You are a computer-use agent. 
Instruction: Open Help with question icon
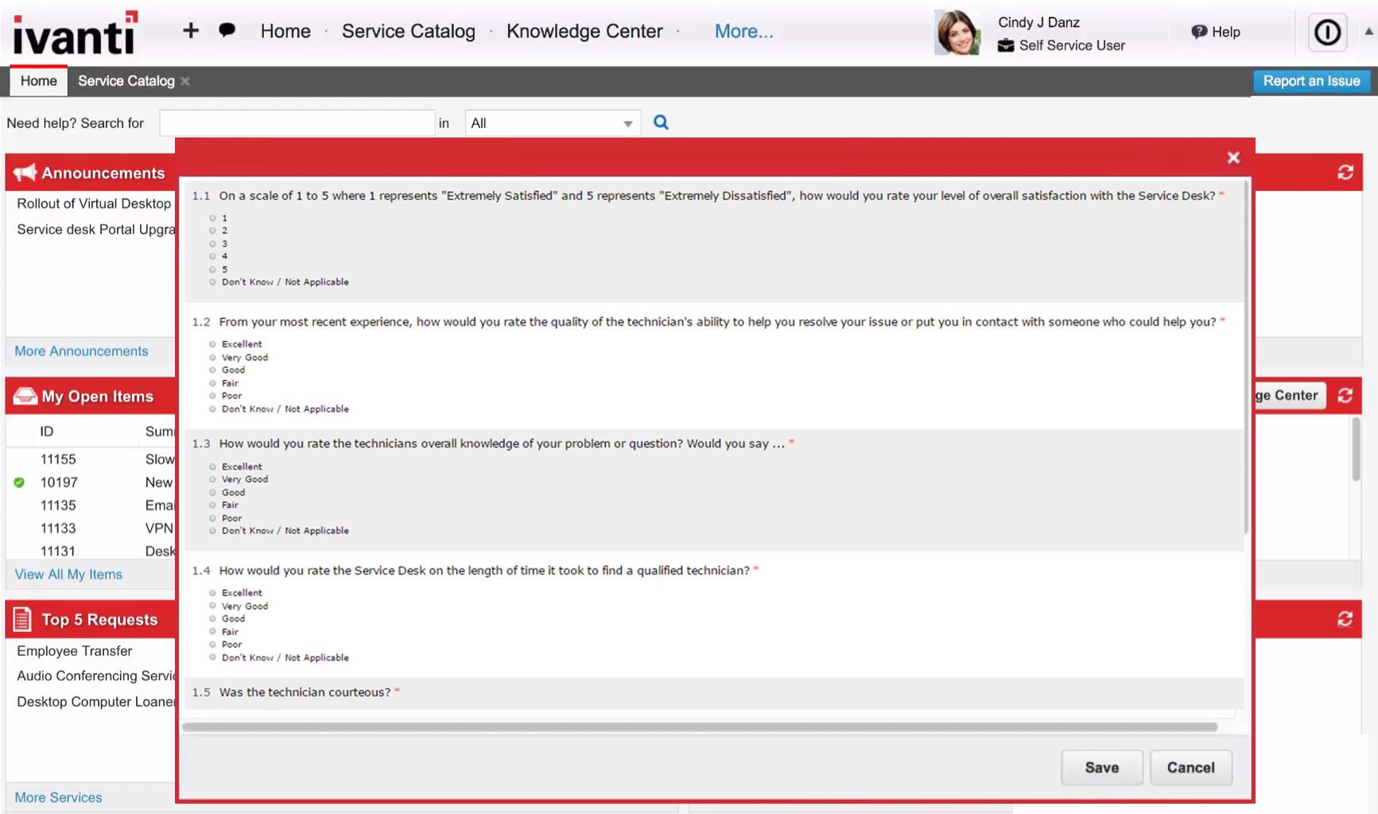coord(1215,32)
